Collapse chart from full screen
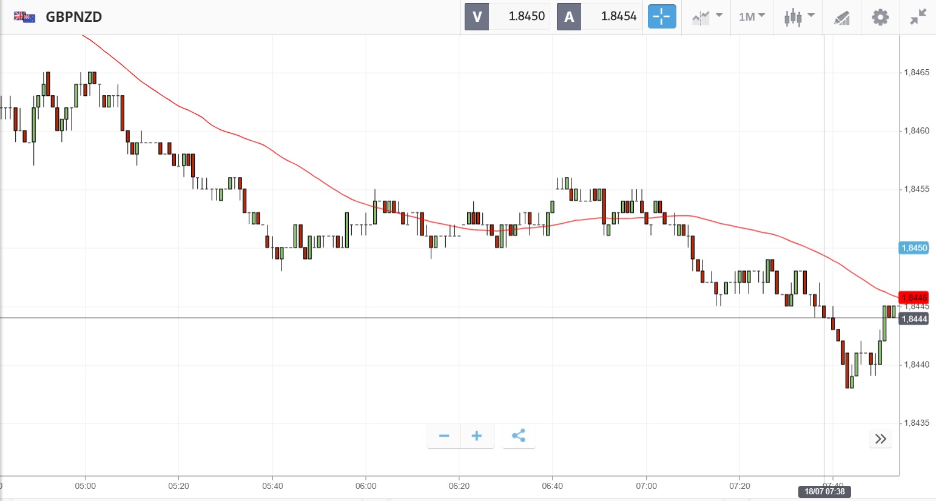The width and height of the screenshot is (936, 501). coord(918,17)
